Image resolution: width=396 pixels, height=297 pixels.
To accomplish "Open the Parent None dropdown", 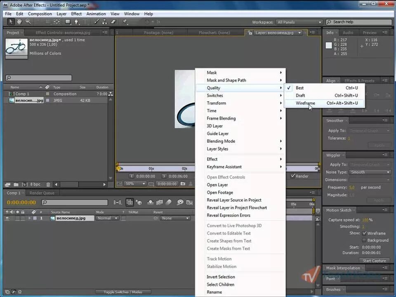I will click(175, 218).
